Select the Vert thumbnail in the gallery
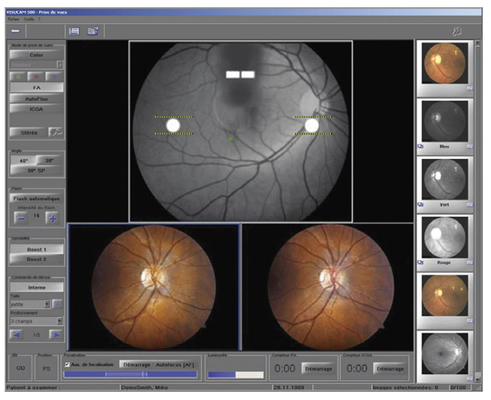Image resolution: width=491 pixels, height=400 pixels. pyautogui.click(x=445, y=180)
